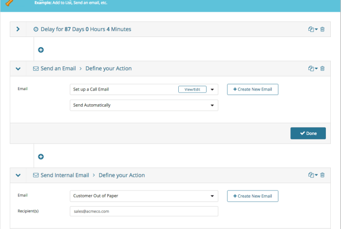
Task: Click Define your Action in Send an Email header
Action: pyautogui.click(x=109, y=69)
